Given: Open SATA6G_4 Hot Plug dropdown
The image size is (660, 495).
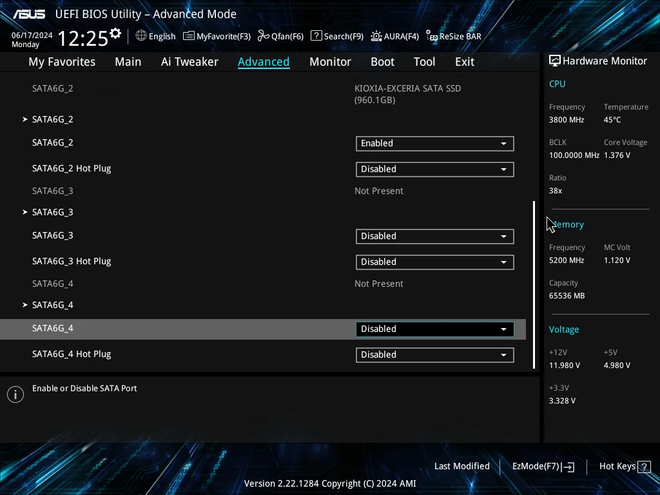Looking at the screenshot, I should pyautogui.click(x=435, y=355).
